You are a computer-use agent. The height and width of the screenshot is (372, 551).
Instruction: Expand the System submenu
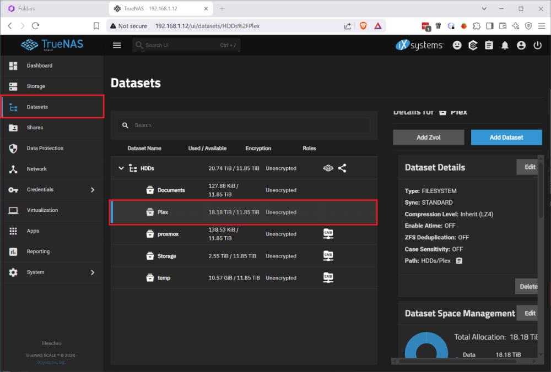(93, 272)
